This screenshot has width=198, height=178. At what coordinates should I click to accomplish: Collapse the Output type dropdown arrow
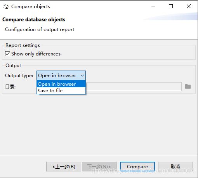click(82, 76)
